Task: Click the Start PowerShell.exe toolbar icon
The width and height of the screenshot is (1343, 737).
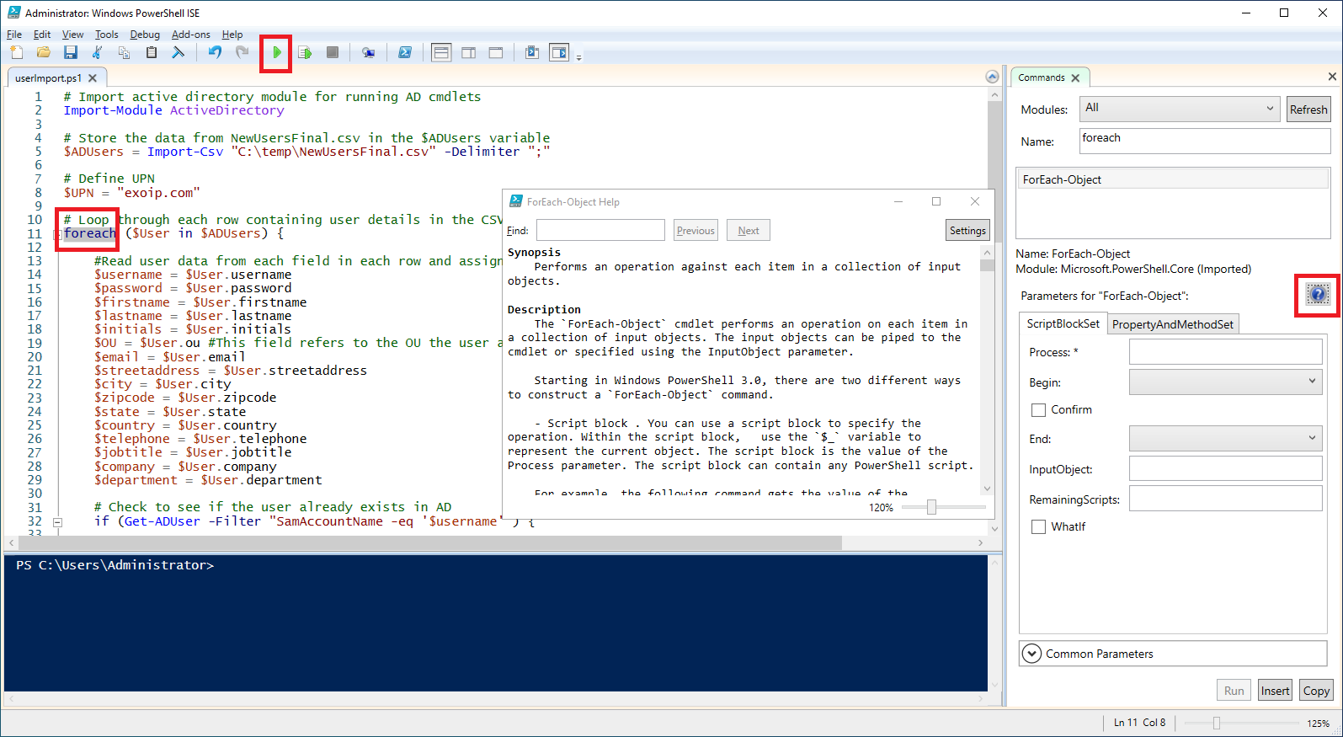Action: click(405, 53)
